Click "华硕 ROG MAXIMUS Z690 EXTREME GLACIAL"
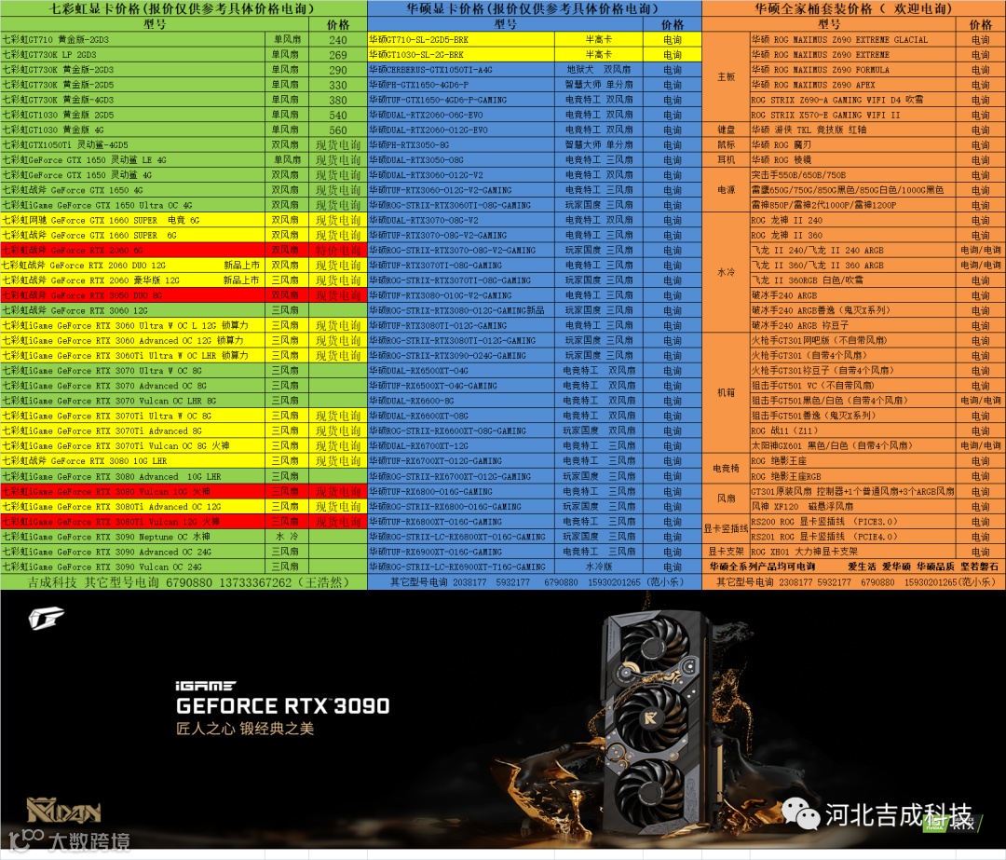This screenshot has width=1006, height=860. (x=852, y=40)
